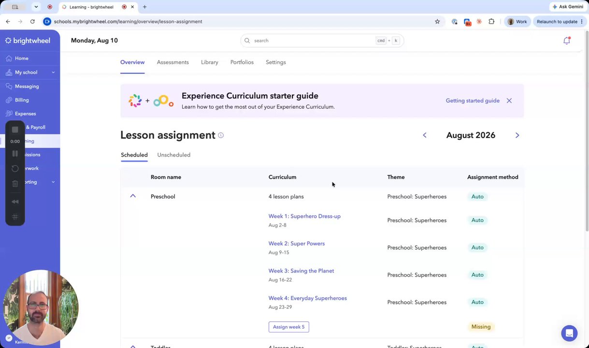Go to previous month

point(425,135)
